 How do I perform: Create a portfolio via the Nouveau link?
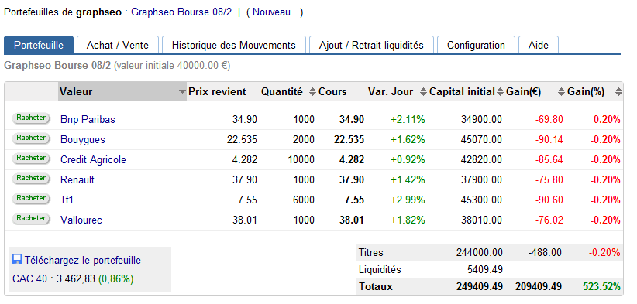point(274,12)
